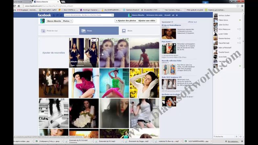This screenshot has width=258, height=145.
Task: Open the Chrome menu icon
Action: pyautogui.click(x=242, y=6)
